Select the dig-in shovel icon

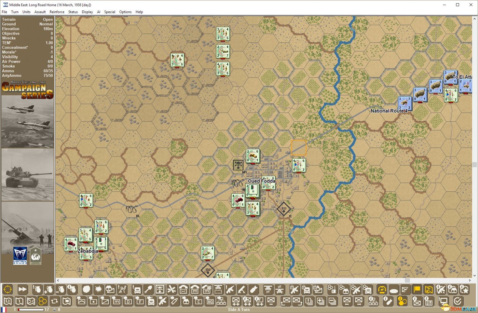(148, 289)
